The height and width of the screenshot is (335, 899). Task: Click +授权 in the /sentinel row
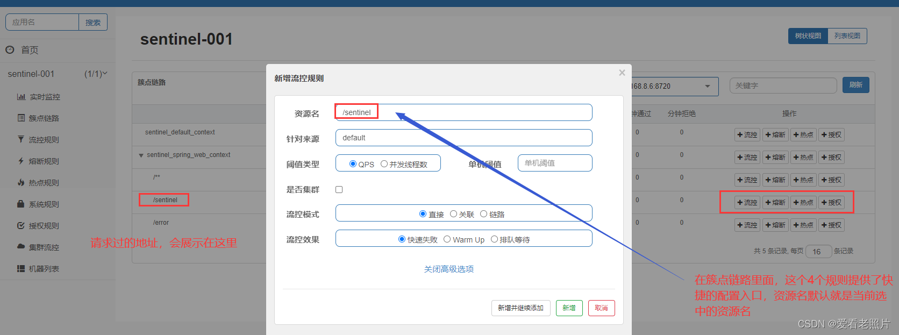[831, 203]
